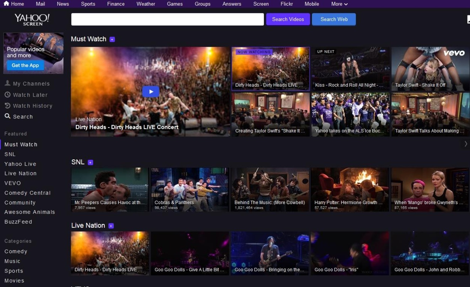Click the Must Watch section heading
Screen dimensions: 470x287
(89, 39)
